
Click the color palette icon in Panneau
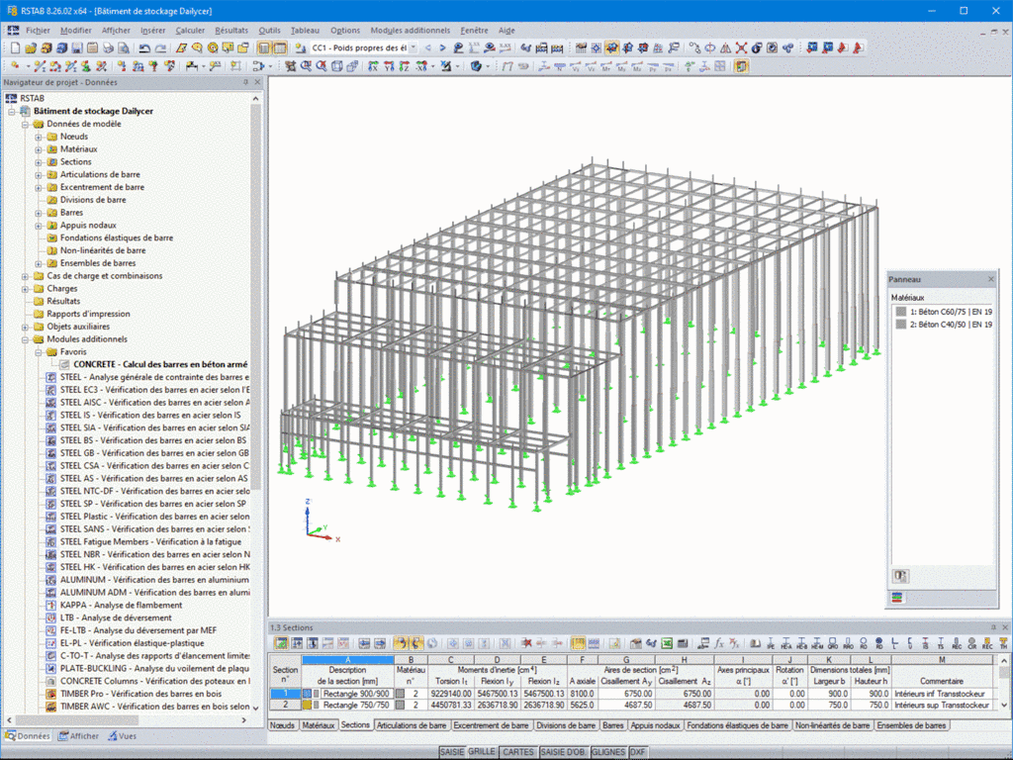(898, 598)
